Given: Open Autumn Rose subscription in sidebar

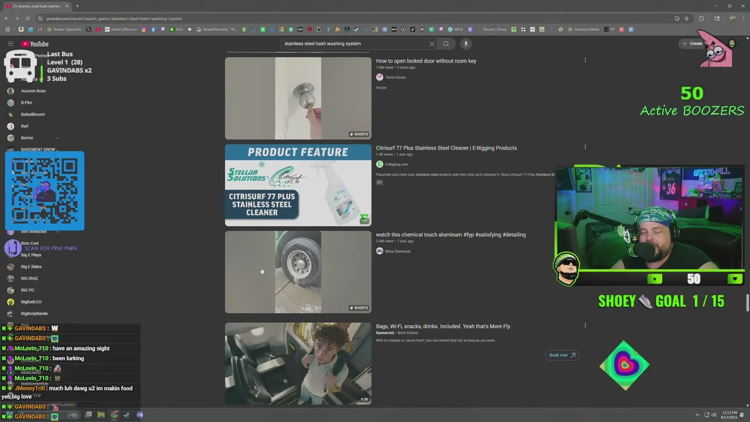Looking at the screenshot, I should click(33, 91).
